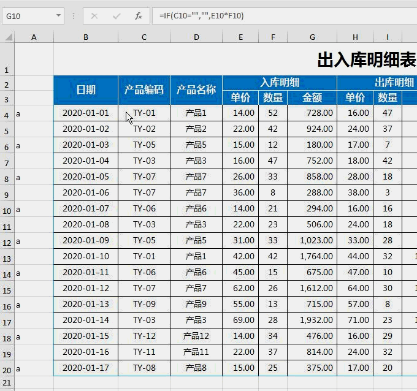Click unit price 69.00 in row 17
The width and height of the screenshot is (417, 391).
coord(240,321)
